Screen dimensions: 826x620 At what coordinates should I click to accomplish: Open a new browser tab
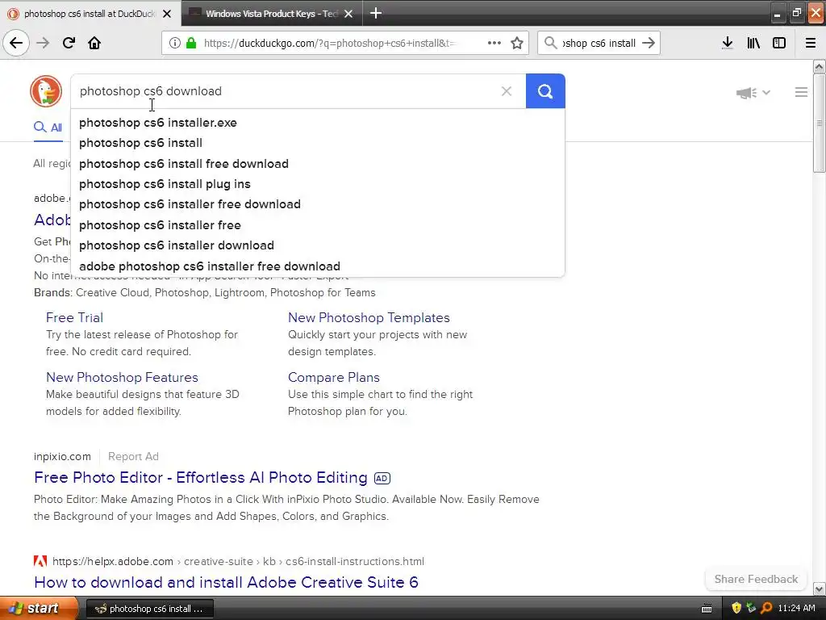pos(376,13)
